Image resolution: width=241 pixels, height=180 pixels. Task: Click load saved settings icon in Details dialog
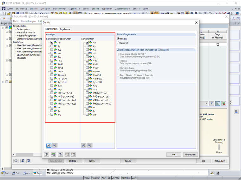point(67,154)
